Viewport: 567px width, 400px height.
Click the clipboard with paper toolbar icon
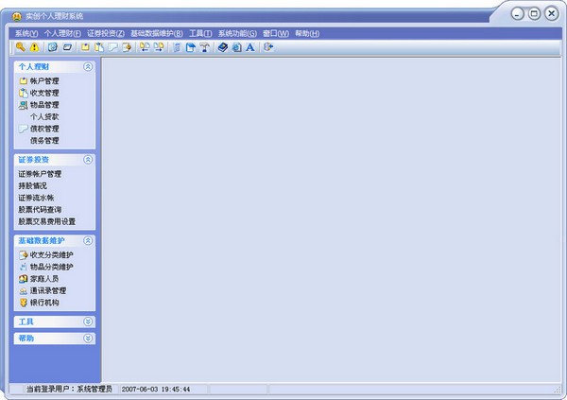tap(99, 47)
